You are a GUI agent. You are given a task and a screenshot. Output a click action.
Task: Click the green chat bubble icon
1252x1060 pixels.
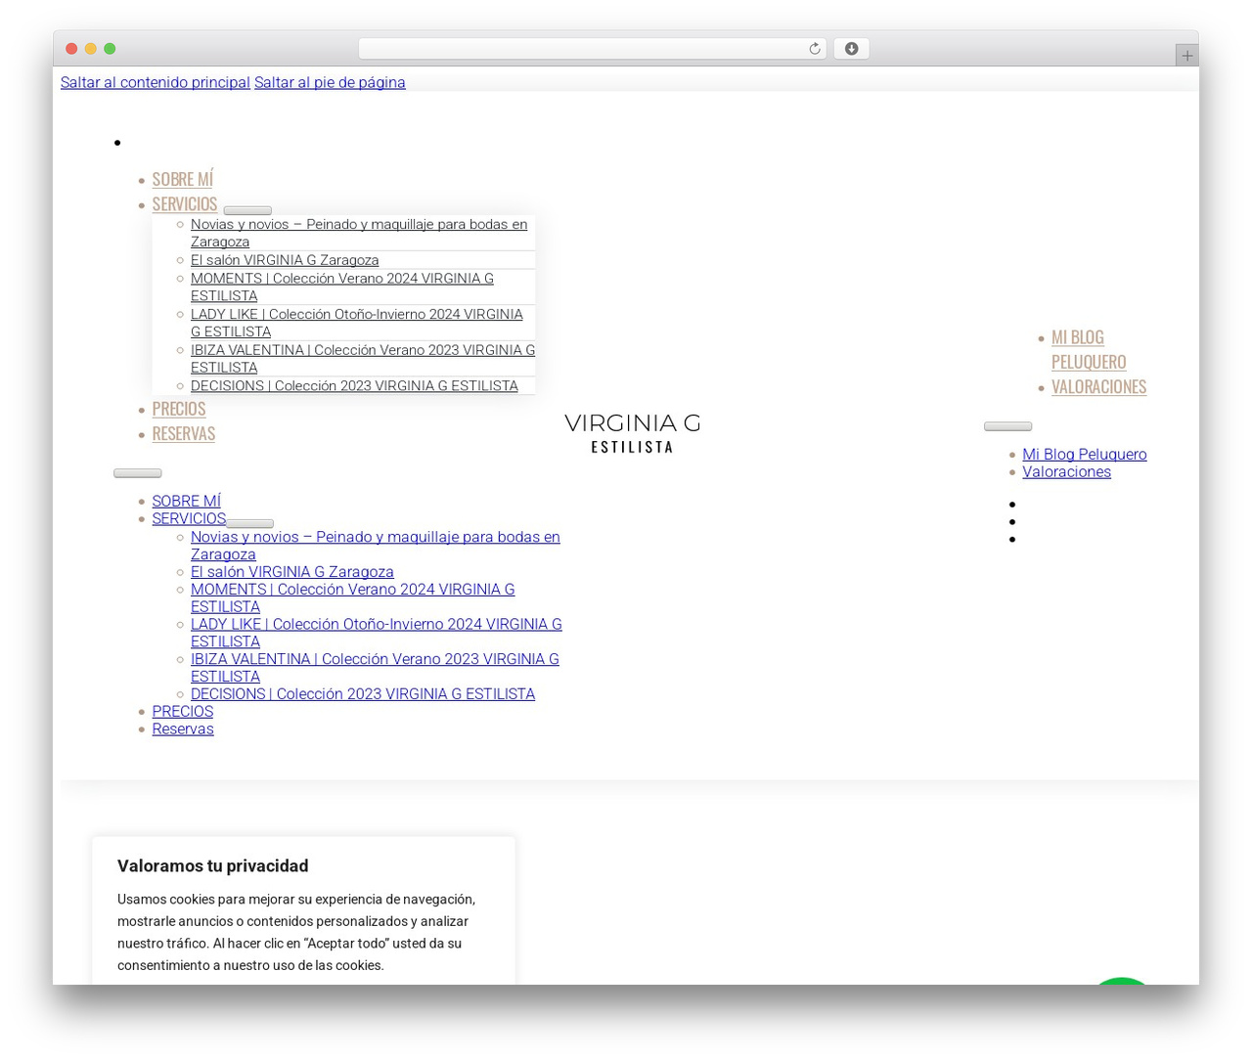pyautogui.click(x=1121, y=981)
